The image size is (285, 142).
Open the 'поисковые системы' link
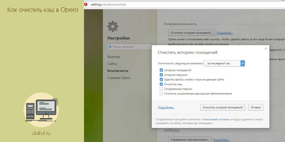pos(216,120)
